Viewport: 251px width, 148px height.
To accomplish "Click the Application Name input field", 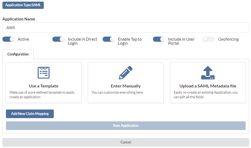I will click(126, 28).
